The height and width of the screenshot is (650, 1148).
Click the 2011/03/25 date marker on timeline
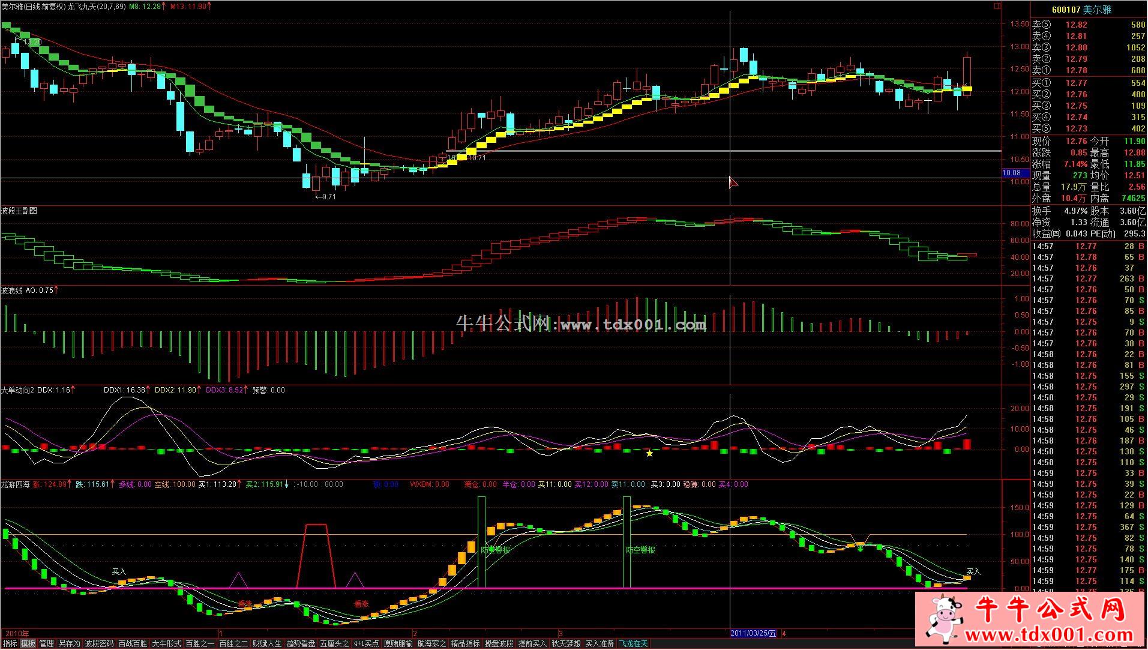pos(753,633)
